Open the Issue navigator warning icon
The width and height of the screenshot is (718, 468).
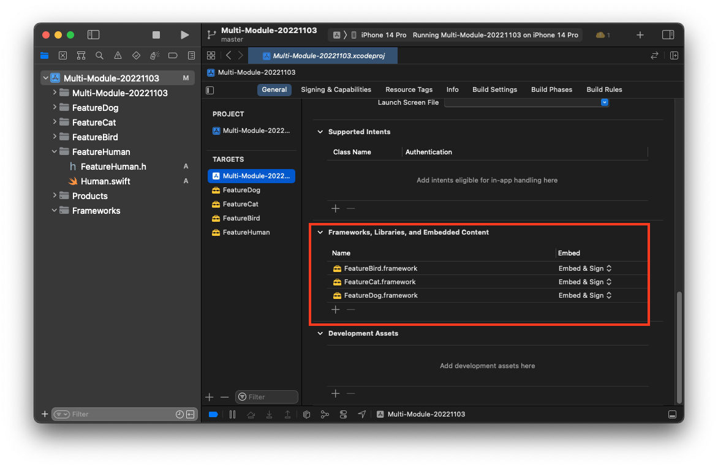pos(118,55)
